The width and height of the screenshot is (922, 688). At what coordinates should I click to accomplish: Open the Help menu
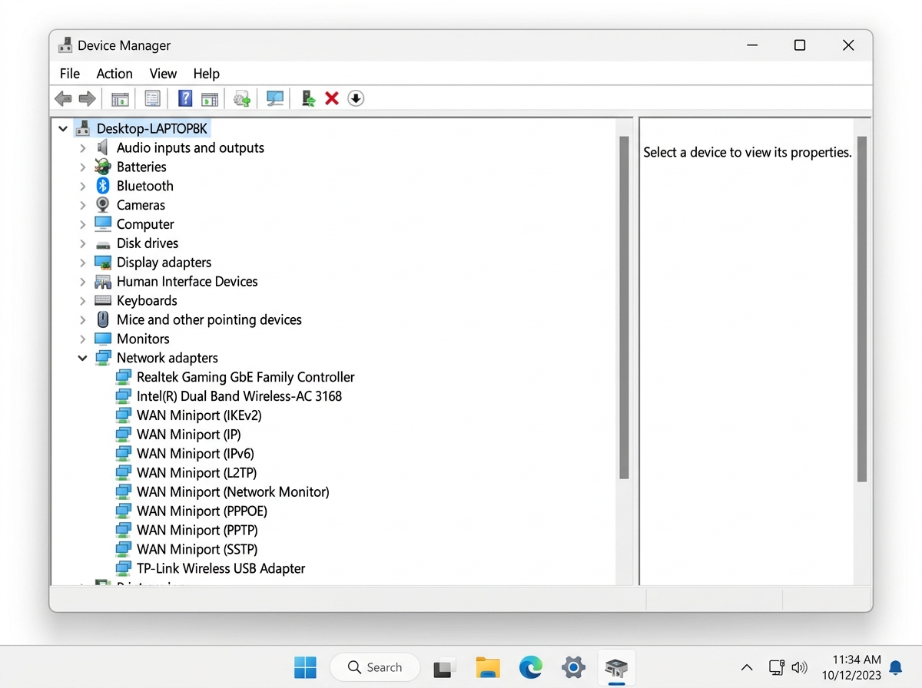point(206,74)
